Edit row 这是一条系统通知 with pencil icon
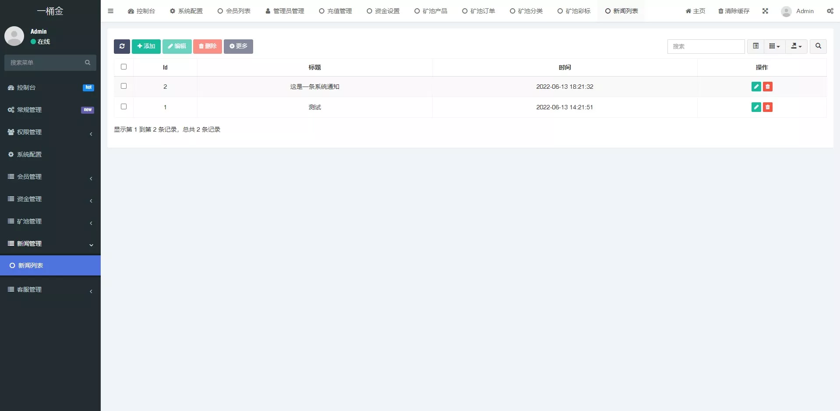This screenshot has height=411, width=840. click(756, 87)
